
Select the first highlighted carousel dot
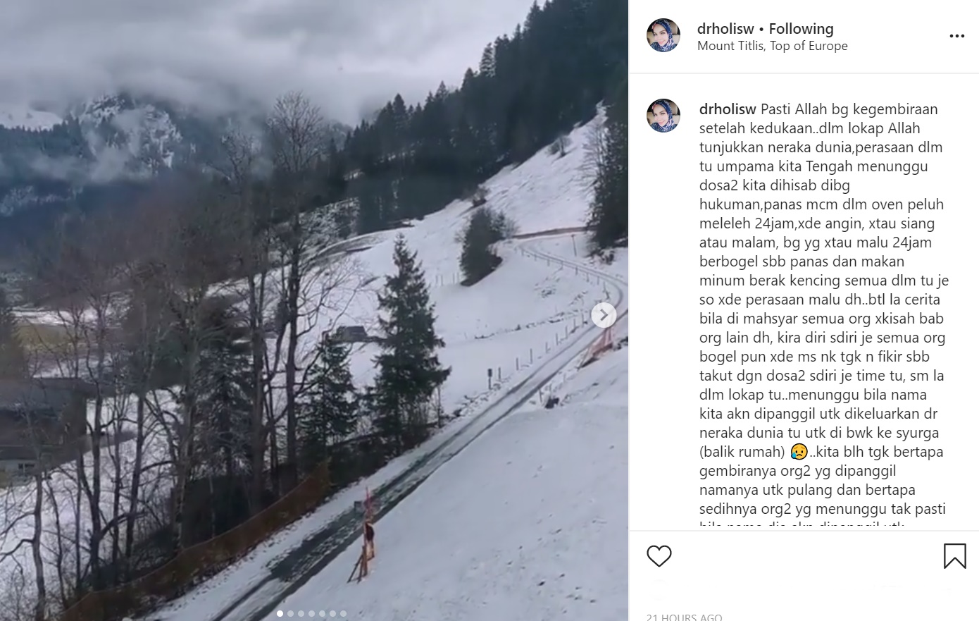280,613
